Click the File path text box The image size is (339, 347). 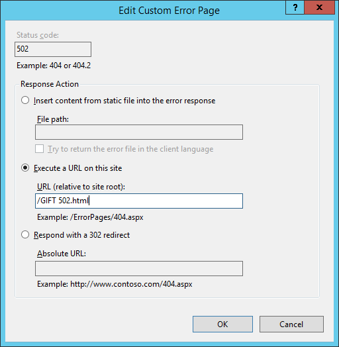point(139,132)
